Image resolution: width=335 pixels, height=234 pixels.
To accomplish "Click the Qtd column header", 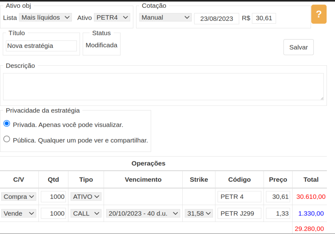I will [x=53, y=180].
